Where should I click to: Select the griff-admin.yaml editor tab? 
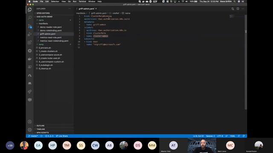86,8
